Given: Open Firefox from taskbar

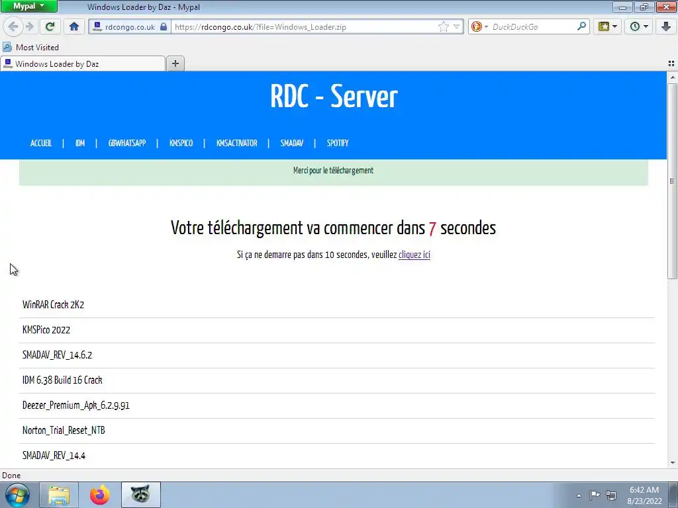Looking at the screenshot, I should [x=100, y=495].
